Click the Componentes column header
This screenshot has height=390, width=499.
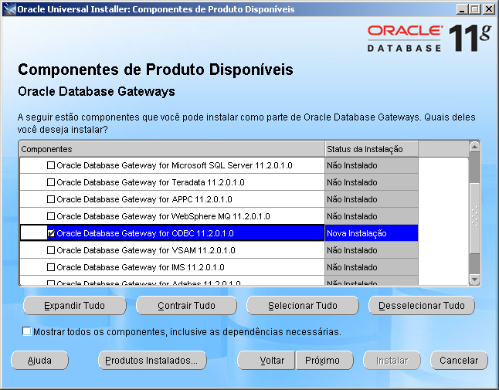(172, 149)
